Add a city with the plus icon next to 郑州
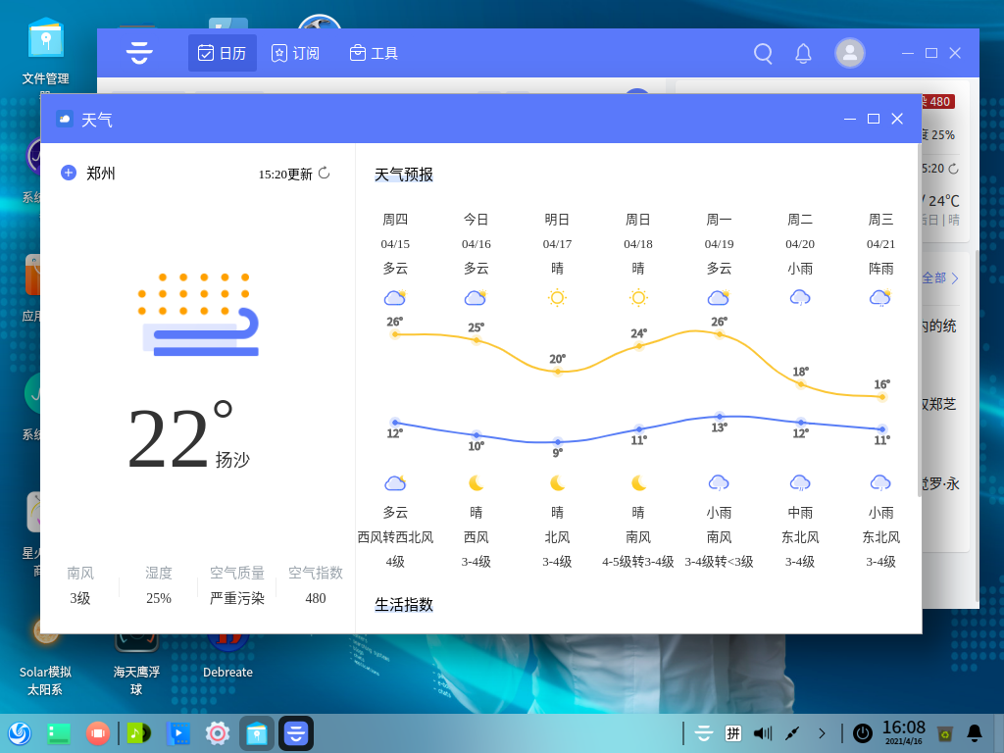The height and width of the screenshot is (753, 1004). pos(69,173)
